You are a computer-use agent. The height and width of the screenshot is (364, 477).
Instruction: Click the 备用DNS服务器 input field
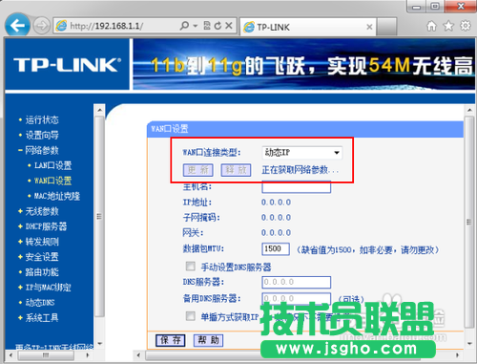[297, 299]
